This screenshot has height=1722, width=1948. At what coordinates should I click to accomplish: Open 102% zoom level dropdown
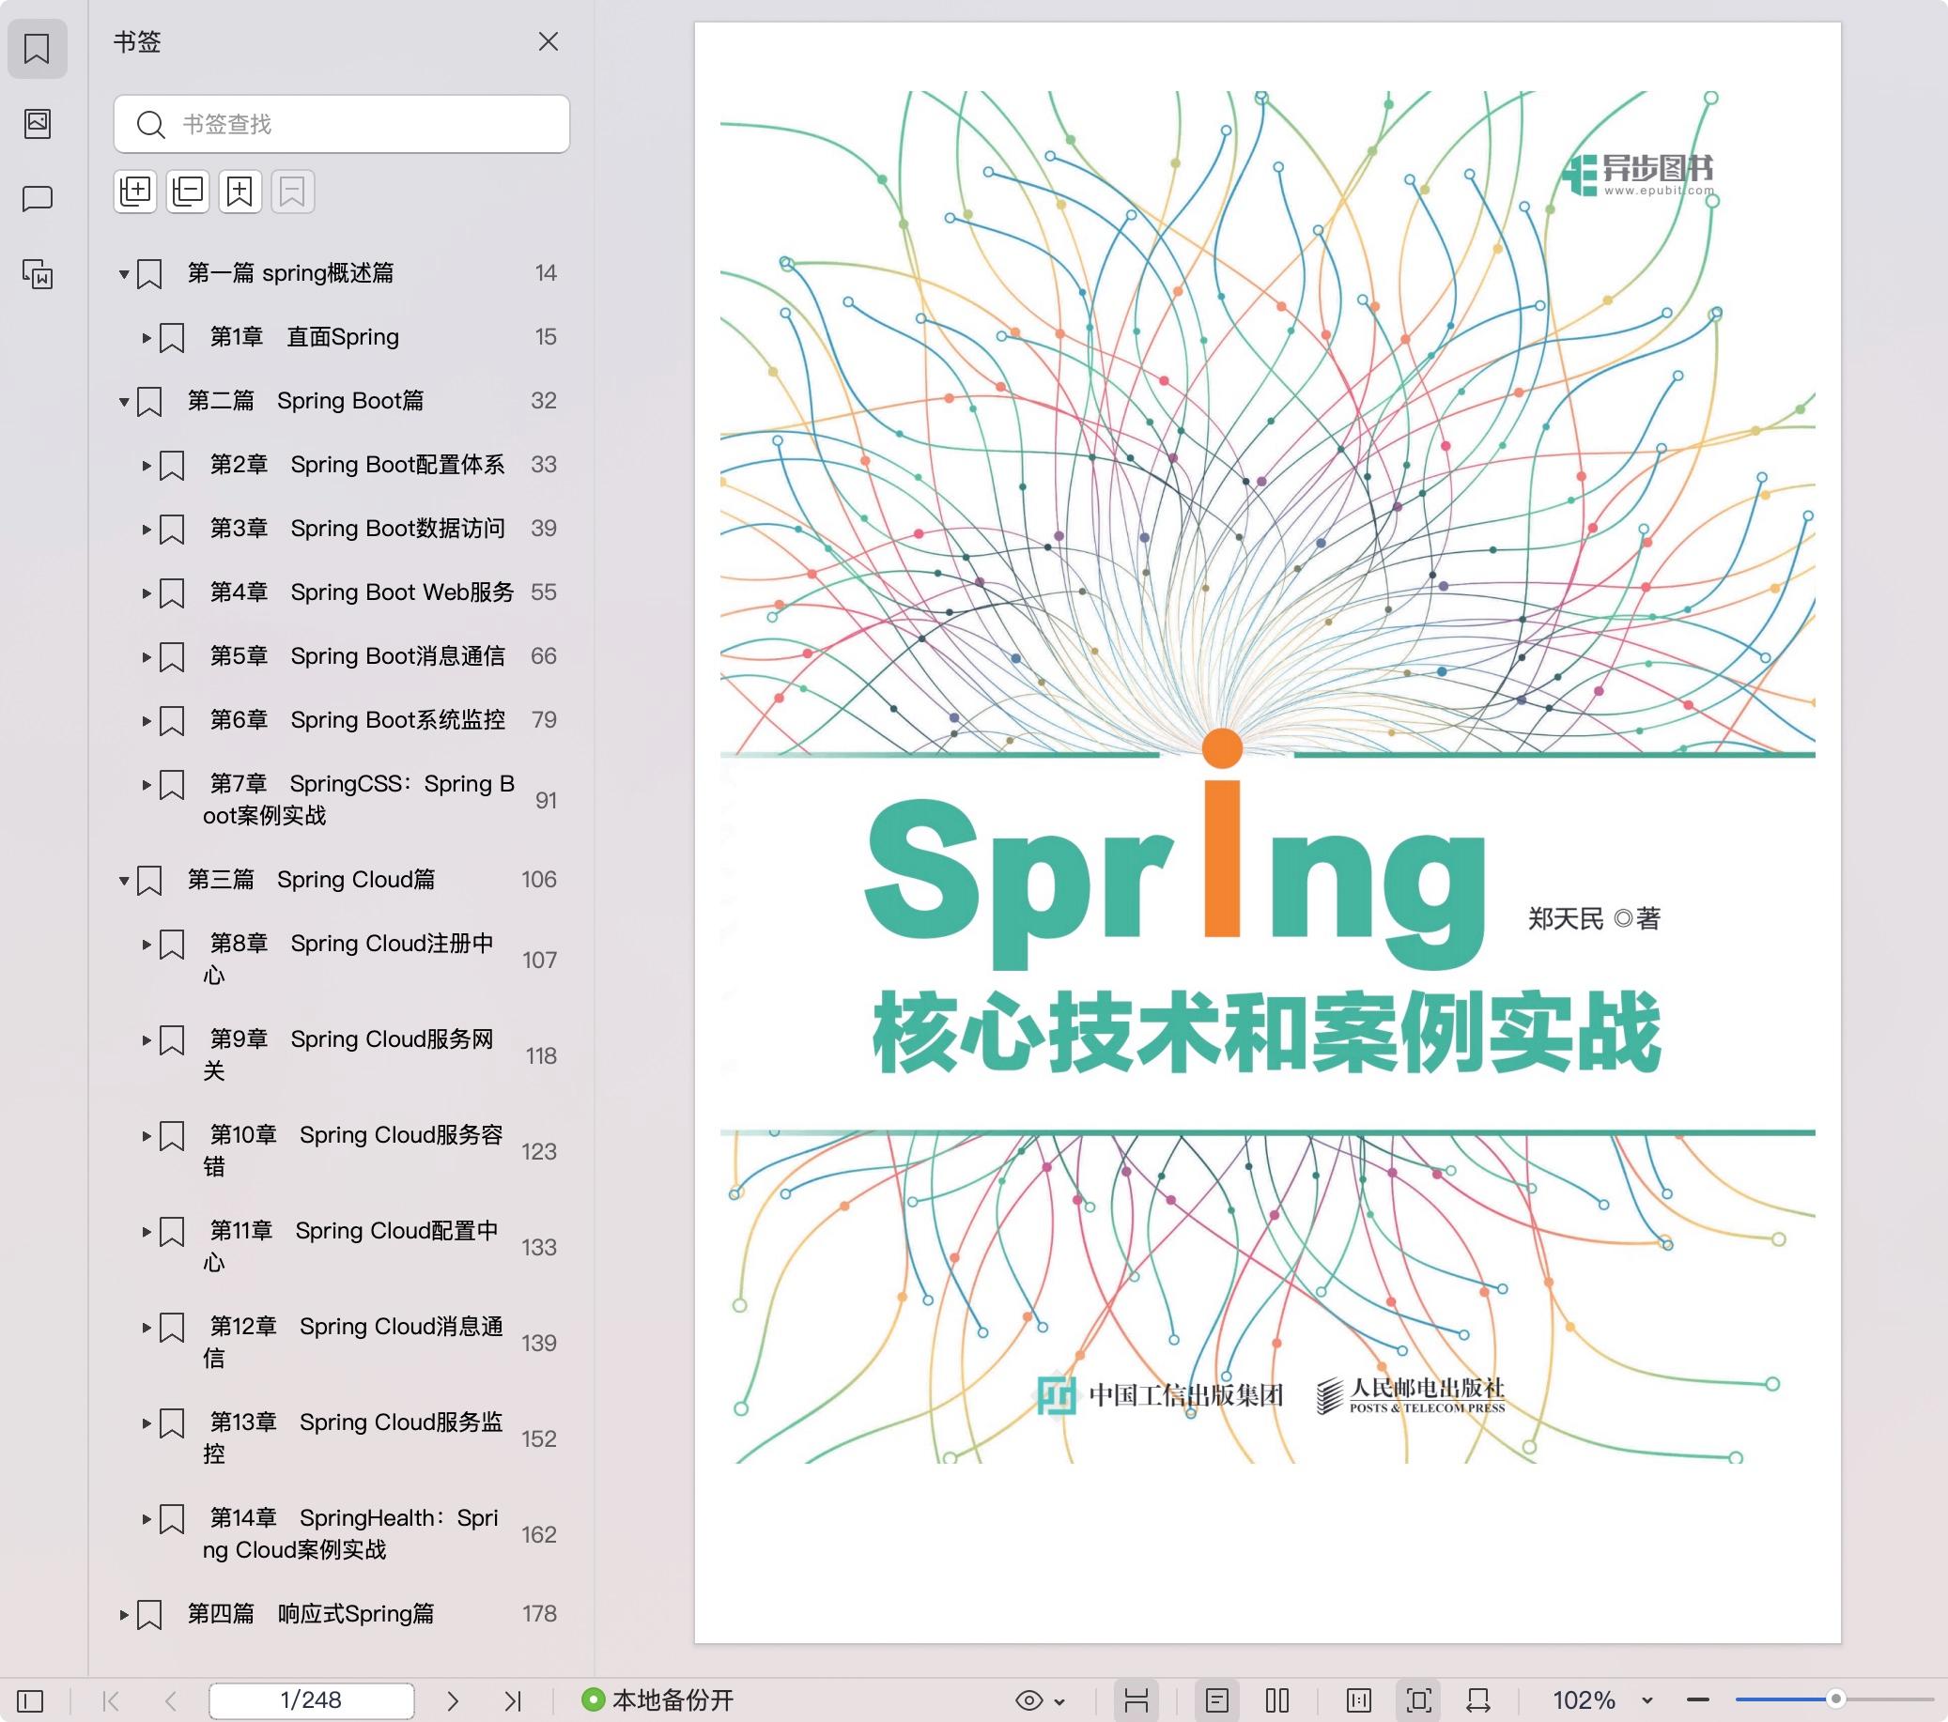pyautogui.click(x=1647, y=1701)
